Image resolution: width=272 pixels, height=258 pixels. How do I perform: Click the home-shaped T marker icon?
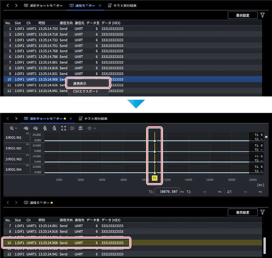pyautogui.click(x=89, y=128)
